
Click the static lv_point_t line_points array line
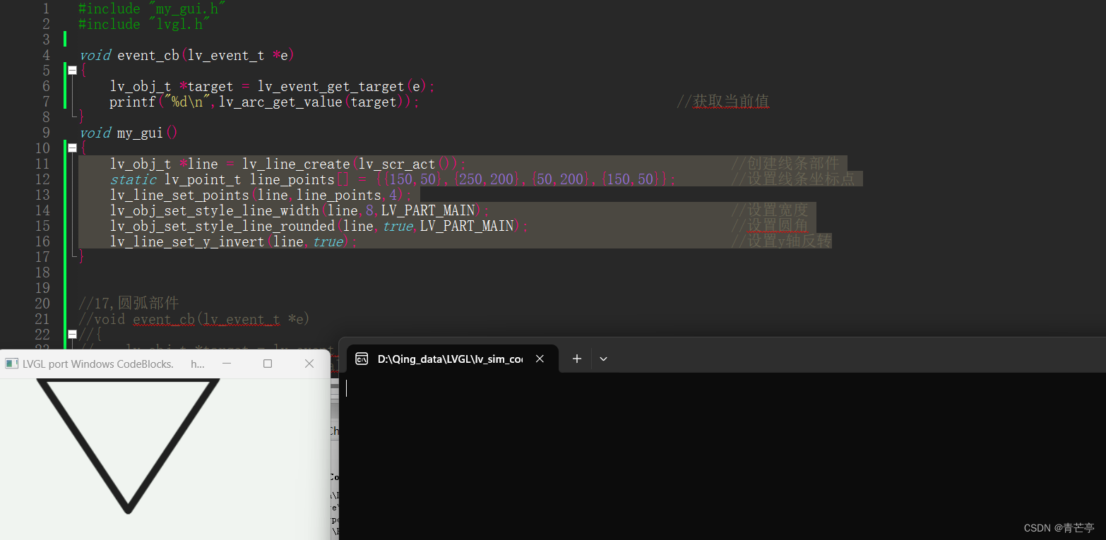392,179
